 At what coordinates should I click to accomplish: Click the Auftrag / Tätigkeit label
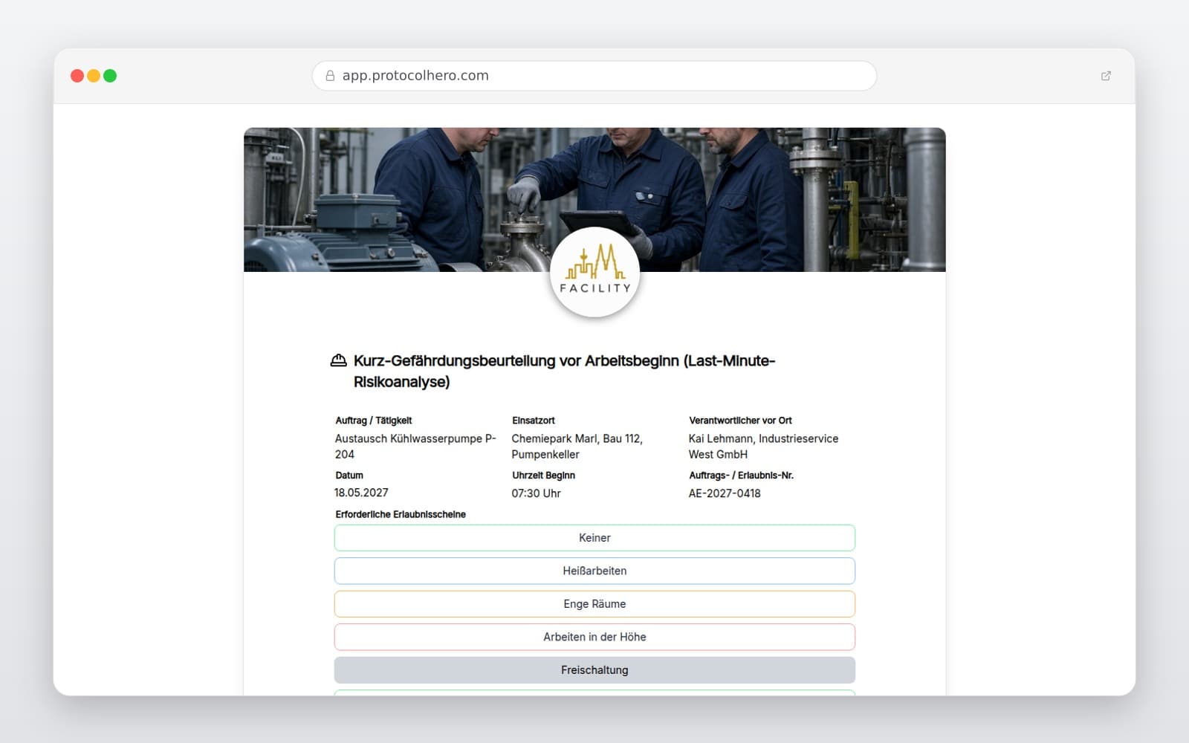[x=373, y=421]
